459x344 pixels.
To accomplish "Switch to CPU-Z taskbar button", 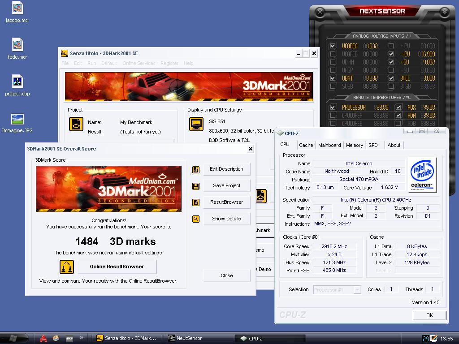I will click(270, 339).
